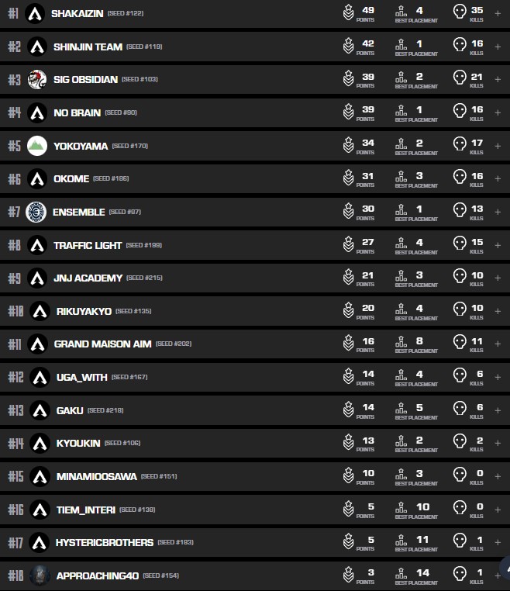Click the YOKOYAMA mountain team logo

point(37,146)
